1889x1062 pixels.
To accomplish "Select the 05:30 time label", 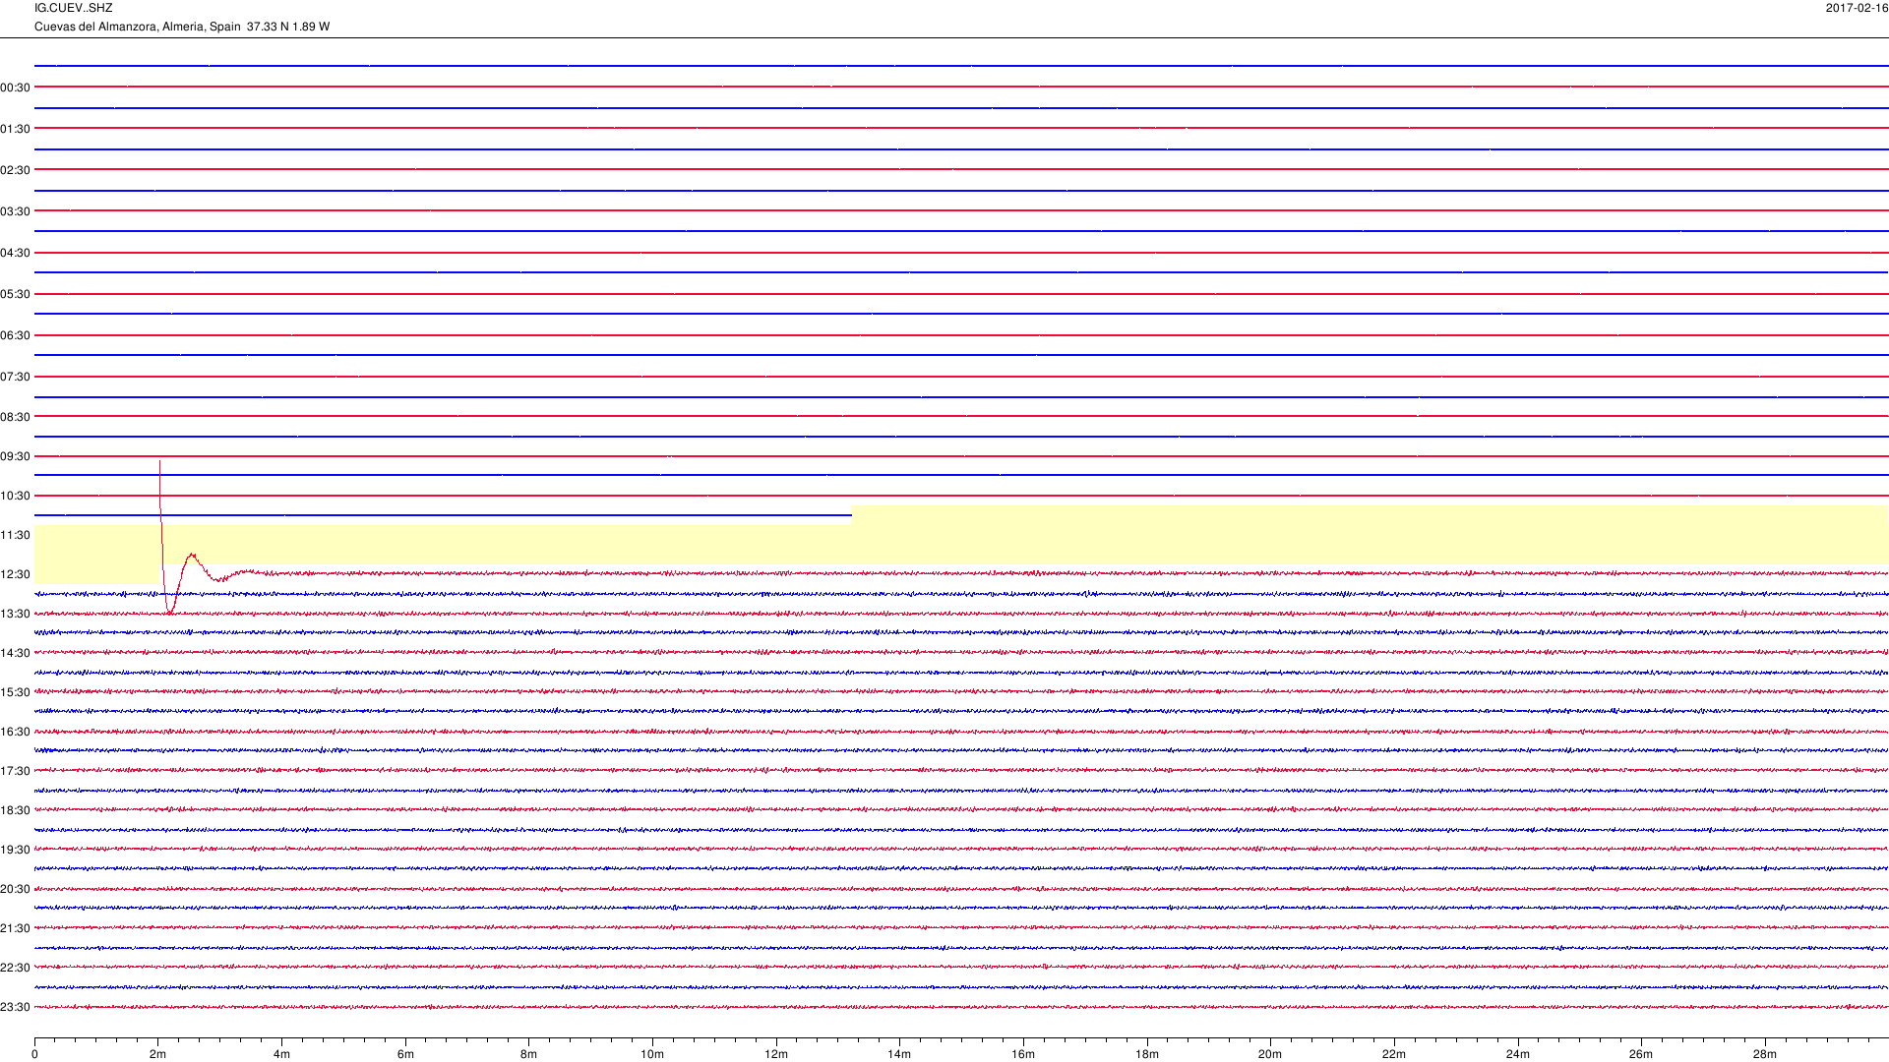I will point(16,294).
